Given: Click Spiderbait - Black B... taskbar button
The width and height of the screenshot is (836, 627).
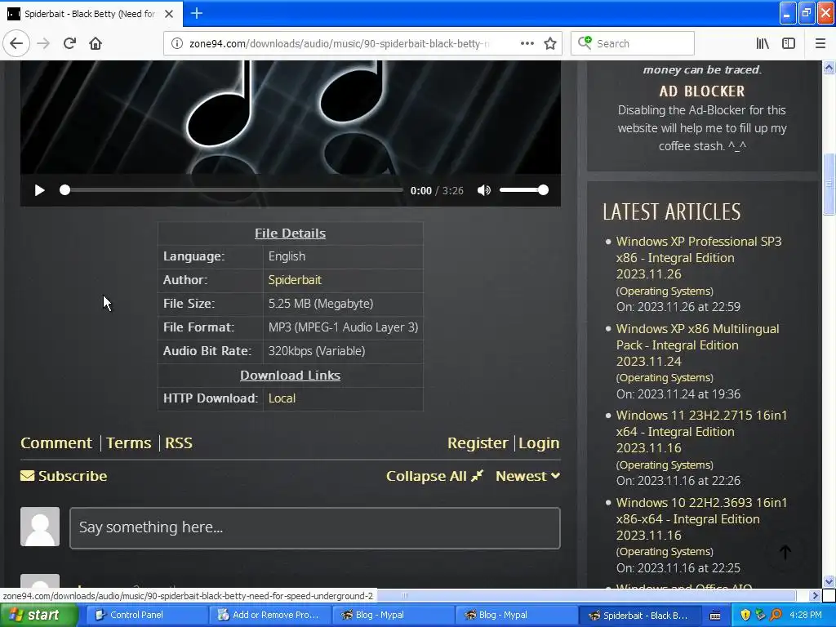Looking at the screenshot, I should click(x=639, y=616).
